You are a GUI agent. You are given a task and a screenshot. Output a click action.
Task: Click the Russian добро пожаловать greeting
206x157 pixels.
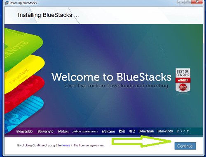coord(85,132)
